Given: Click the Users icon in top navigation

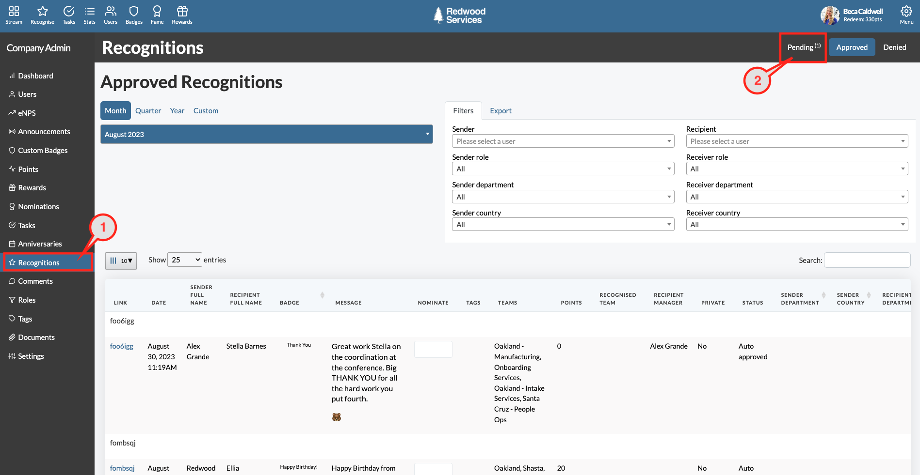Looking at the screenshot, I should 111,15.
